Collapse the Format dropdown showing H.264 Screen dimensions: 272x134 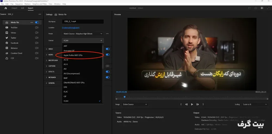click(83, 41)
